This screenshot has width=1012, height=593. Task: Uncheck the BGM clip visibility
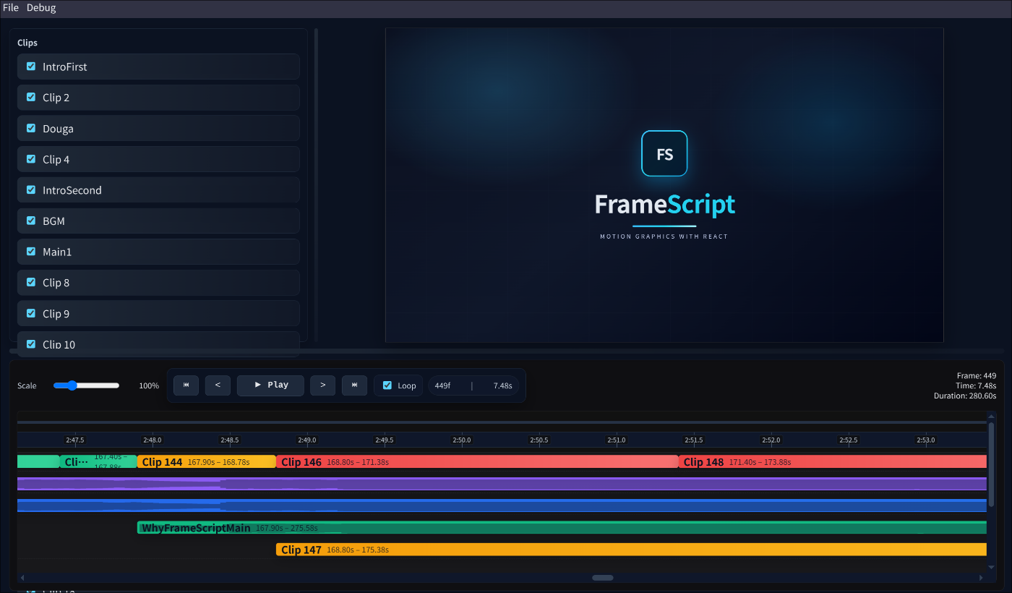tap(31, 221)
